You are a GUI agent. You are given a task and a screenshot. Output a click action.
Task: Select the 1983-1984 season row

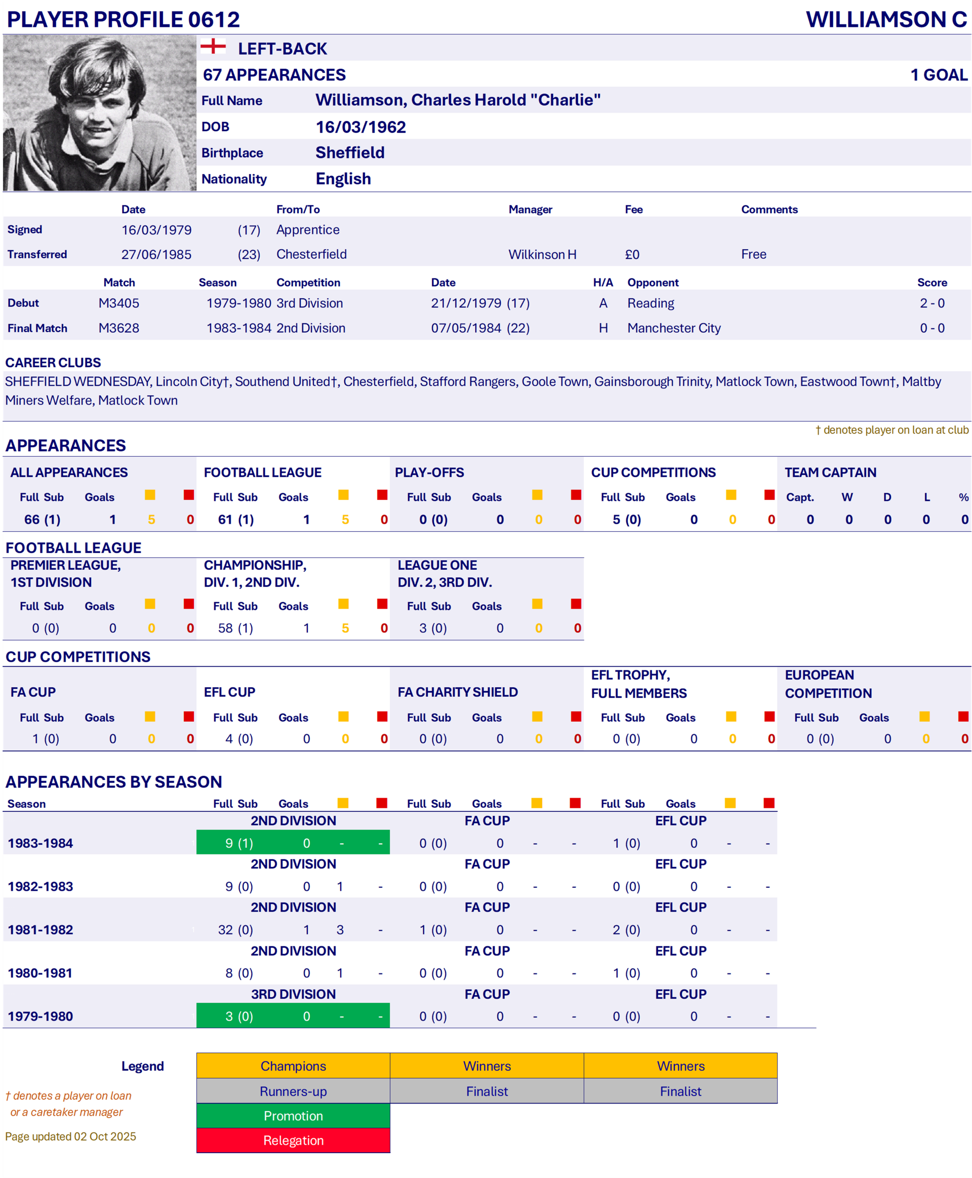pyautogui.click(x=40, y=843)
